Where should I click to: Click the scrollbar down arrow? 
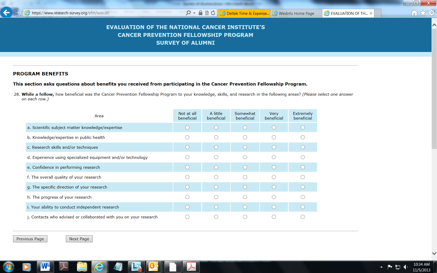pyautogui.click(x=434, y=253)
